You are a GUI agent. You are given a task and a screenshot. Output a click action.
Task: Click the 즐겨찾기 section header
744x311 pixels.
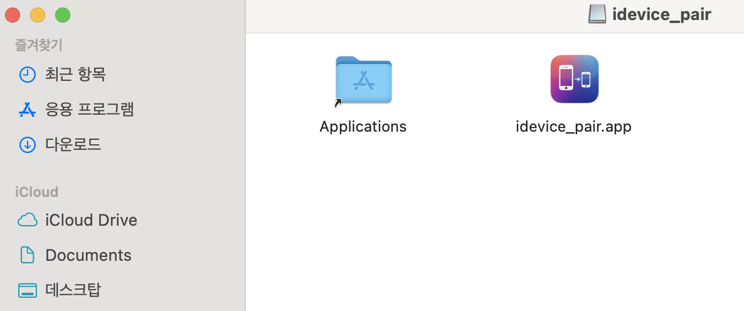39,45
